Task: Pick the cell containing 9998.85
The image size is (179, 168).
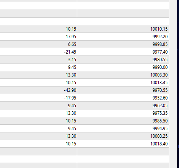Action: coord(123,44)
